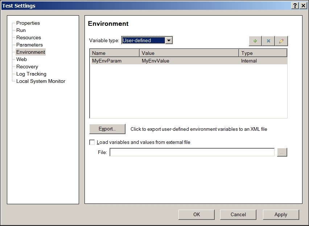Image resolution: width=309 pixels, height=226 pixels.
Task: Go to Resources settings
Action: pos(29,37)
